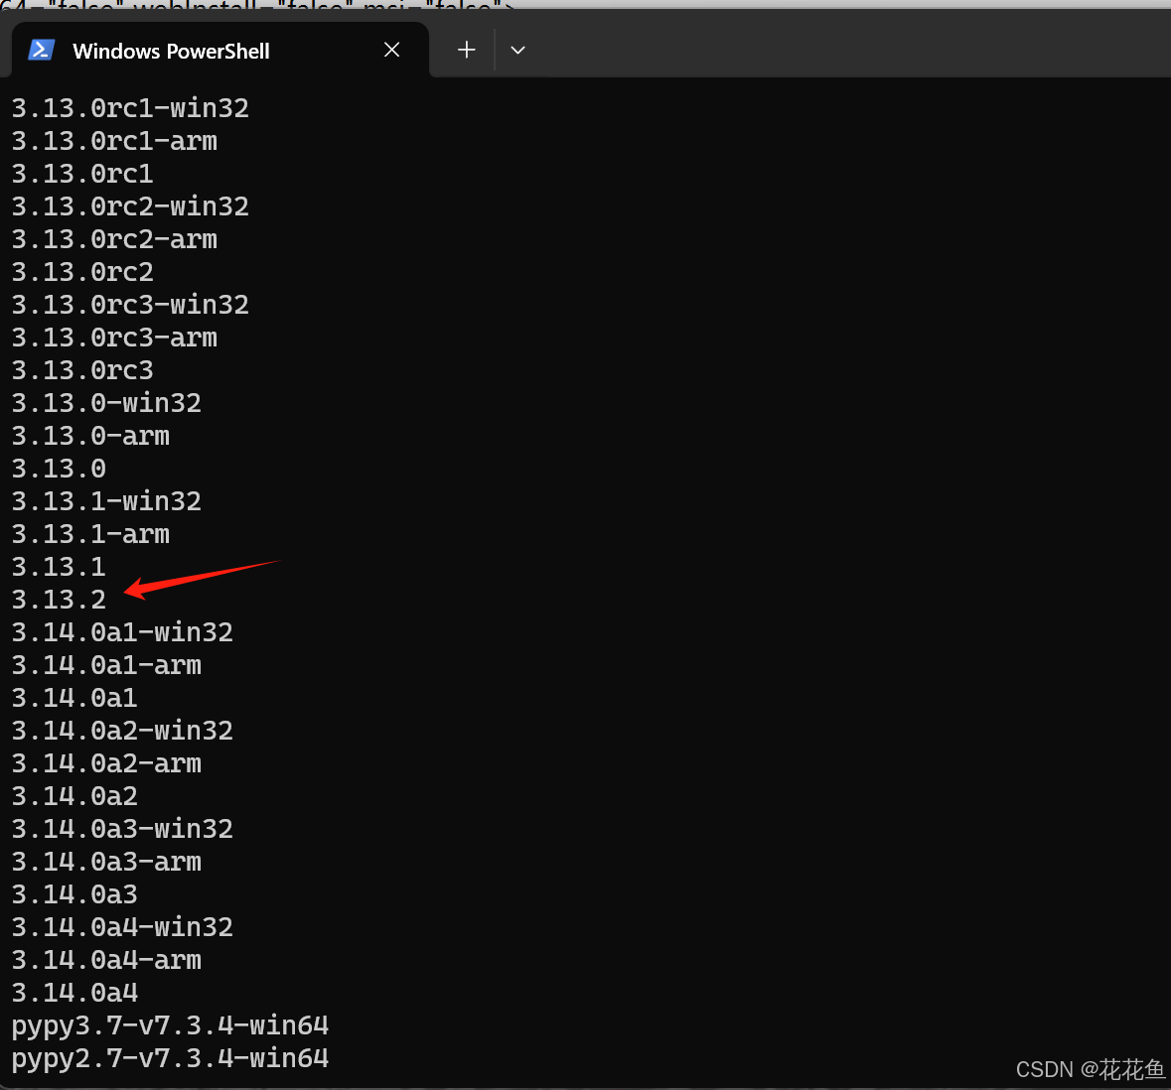Click the line 3.14.0a3-arm
Image resolution: width=1171 pixels, height=1090 pixels.
(106, 863)
